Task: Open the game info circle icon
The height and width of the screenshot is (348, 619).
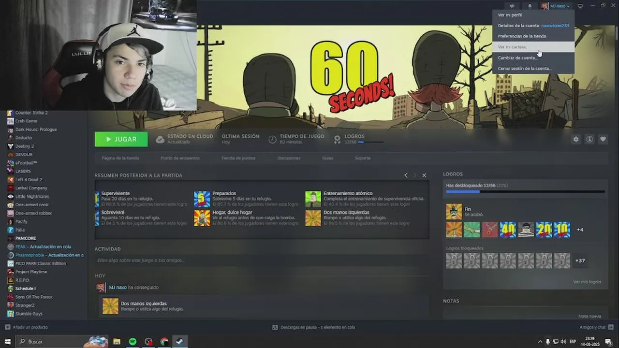Action: pyautogui.click(x=590, y=139)
